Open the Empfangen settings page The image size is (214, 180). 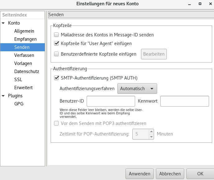pos(25,39)
